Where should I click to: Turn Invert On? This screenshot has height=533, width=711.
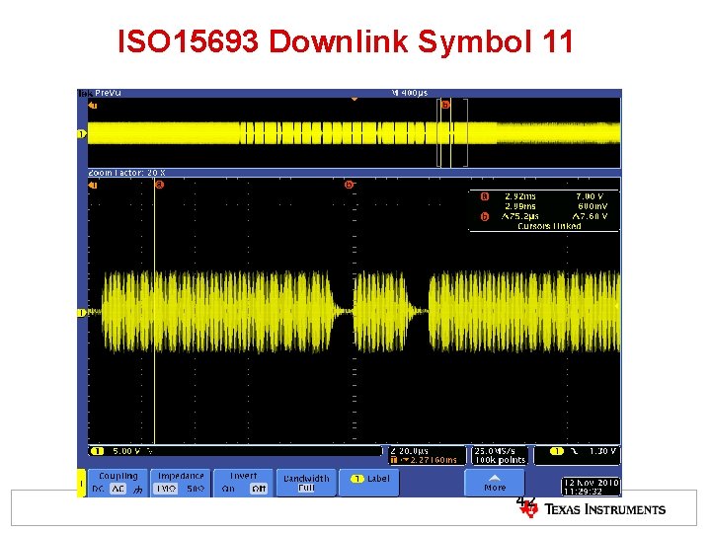point(228,489)
